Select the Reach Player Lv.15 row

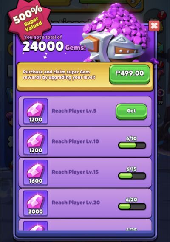click(85, 172)
